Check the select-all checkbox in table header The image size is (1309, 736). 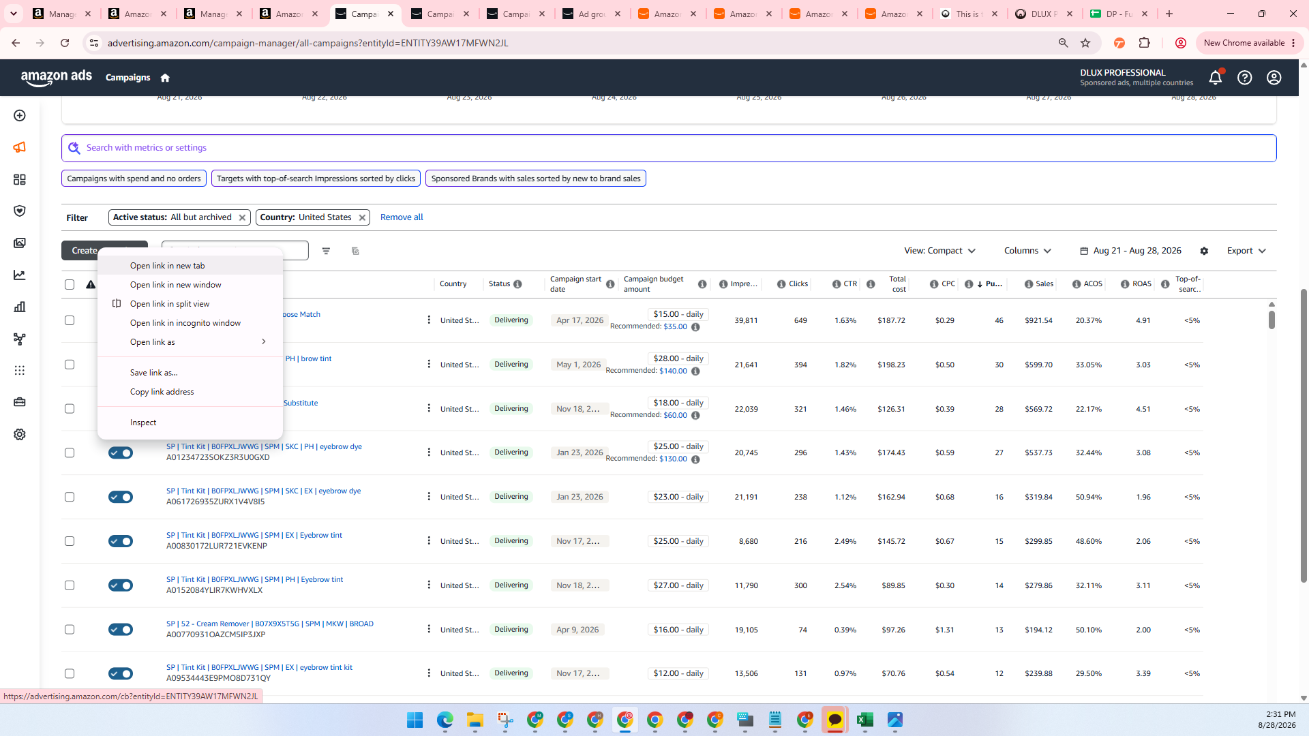[70, 284]
